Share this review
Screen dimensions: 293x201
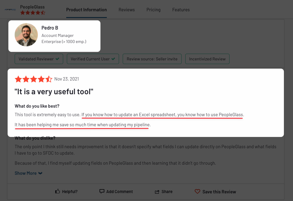pos(164,192)
